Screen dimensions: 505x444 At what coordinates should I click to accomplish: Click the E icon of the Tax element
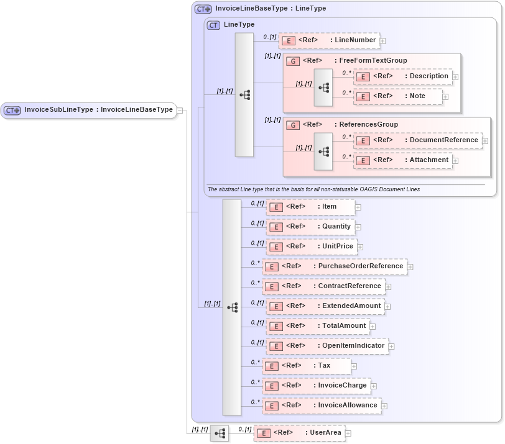click(x=271, y=366)
